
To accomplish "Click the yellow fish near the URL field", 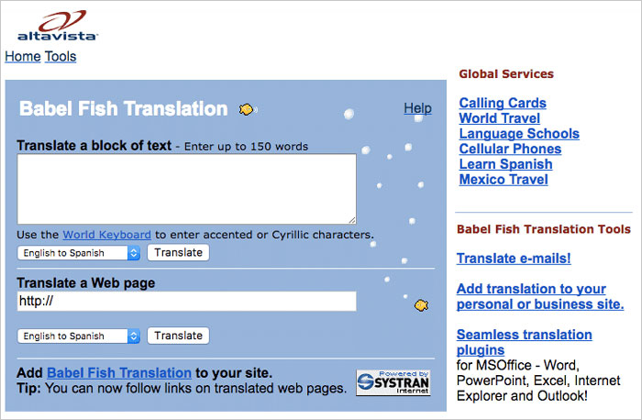I will tap(420, 304).
